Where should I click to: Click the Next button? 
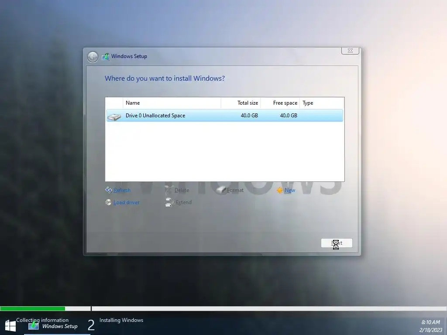coord(337,243)
